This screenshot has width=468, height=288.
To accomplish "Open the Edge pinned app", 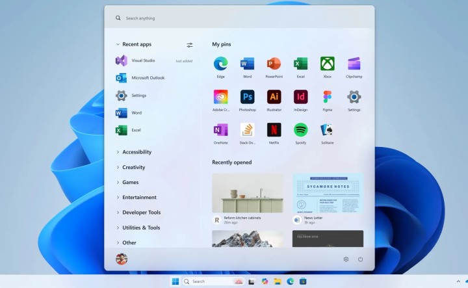I will (221, 64).
